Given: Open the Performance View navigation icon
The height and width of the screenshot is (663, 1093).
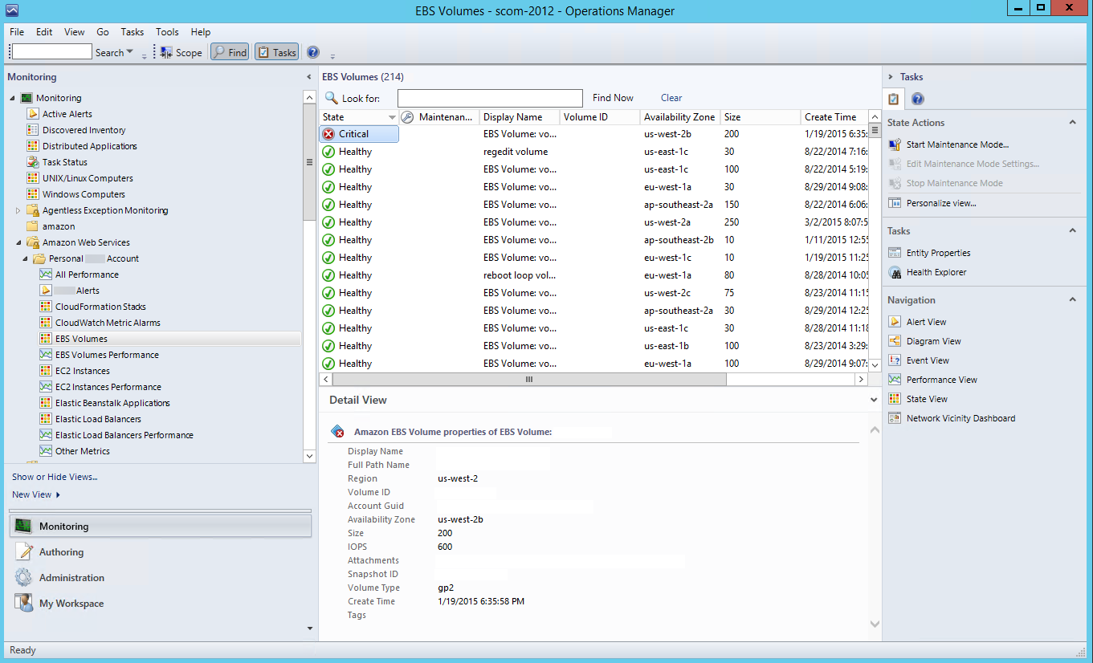Looking at the screenshot, I should coord(895,380).
